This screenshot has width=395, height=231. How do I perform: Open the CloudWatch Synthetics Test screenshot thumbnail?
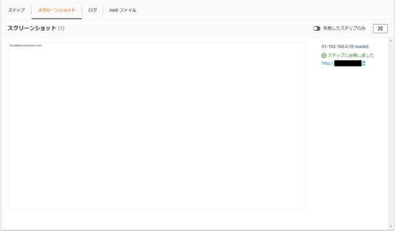click(157, 126)
